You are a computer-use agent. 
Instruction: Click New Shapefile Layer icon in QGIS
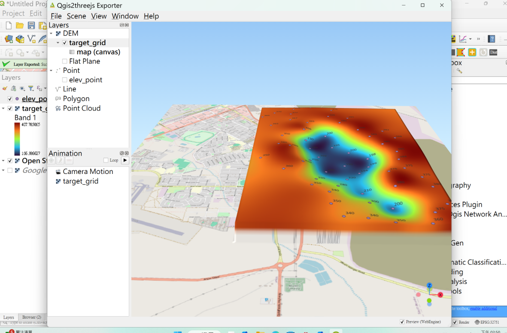[31, 39]
